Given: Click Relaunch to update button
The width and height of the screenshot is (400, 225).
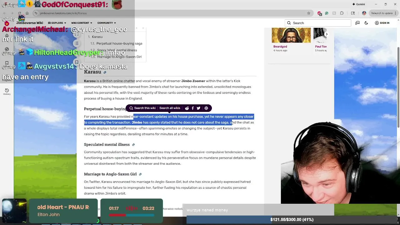Looking at the screenshot, I should pos(383,13).
